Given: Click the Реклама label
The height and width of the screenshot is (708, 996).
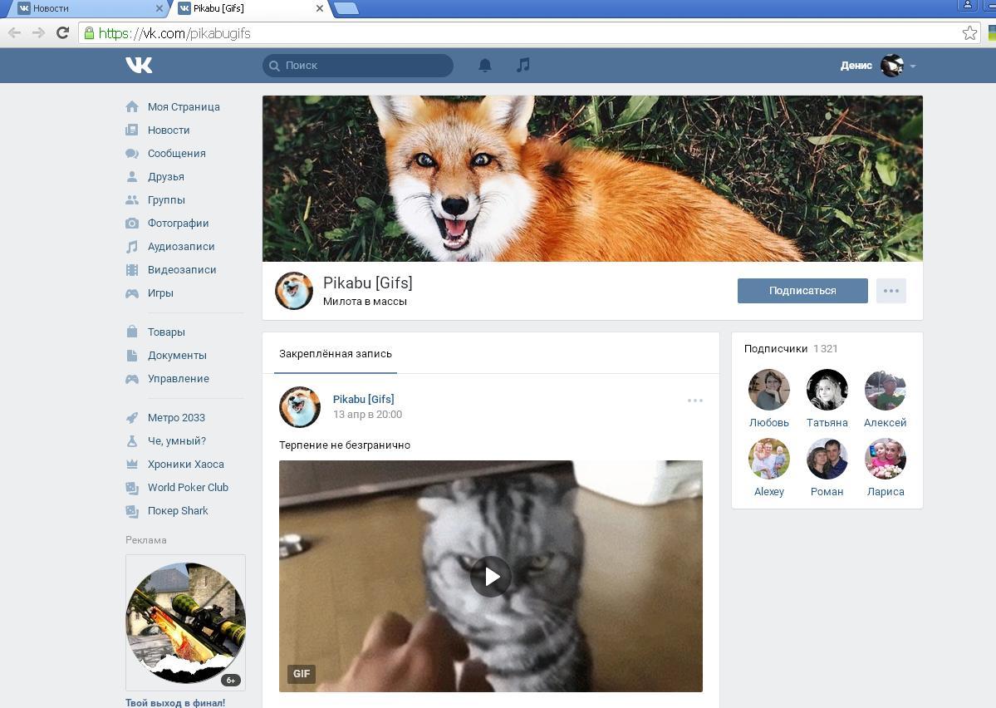Looking at the screenshot, I should pos(145,540).
